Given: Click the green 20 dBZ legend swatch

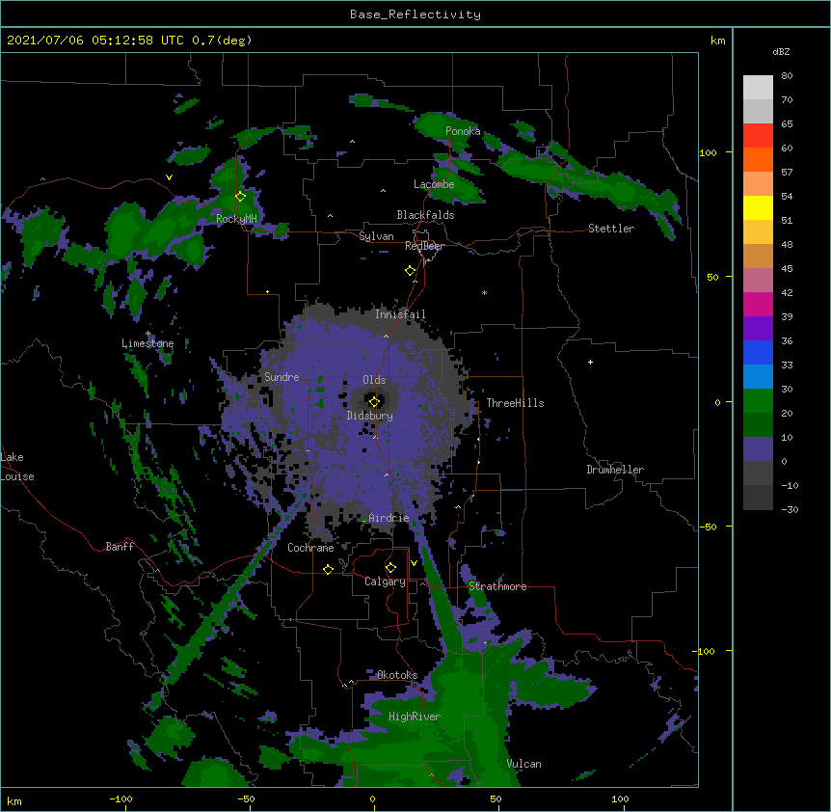Looking at the screenshot, I should 758,401.
